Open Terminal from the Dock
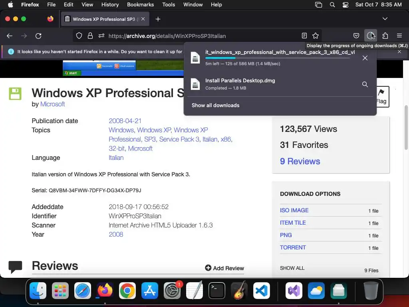409x307 pixels. [x=217, y=291]
